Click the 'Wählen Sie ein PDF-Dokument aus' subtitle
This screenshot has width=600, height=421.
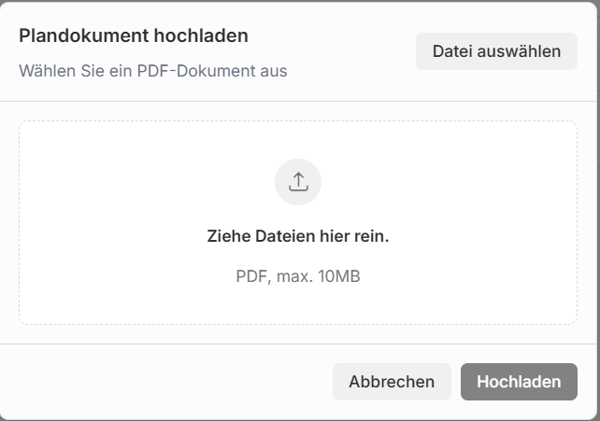tap(153, 70)
